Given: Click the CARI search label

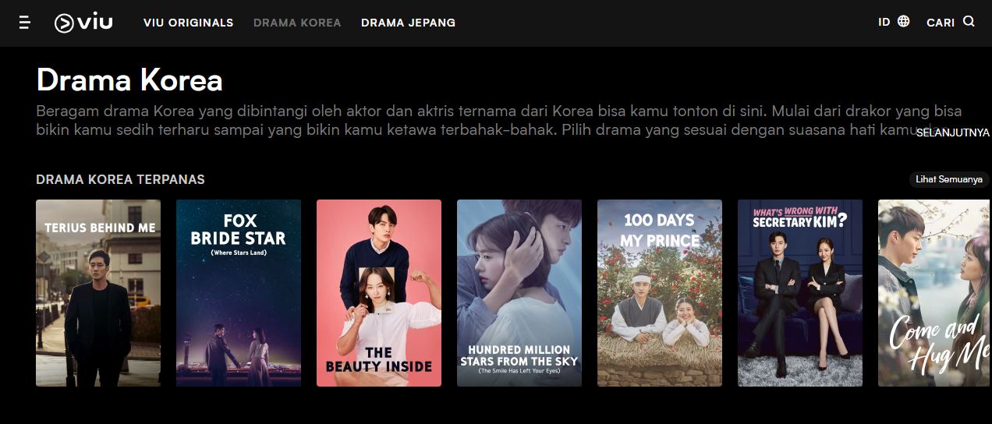Looking at the screenshot, I should pos(941,23).
